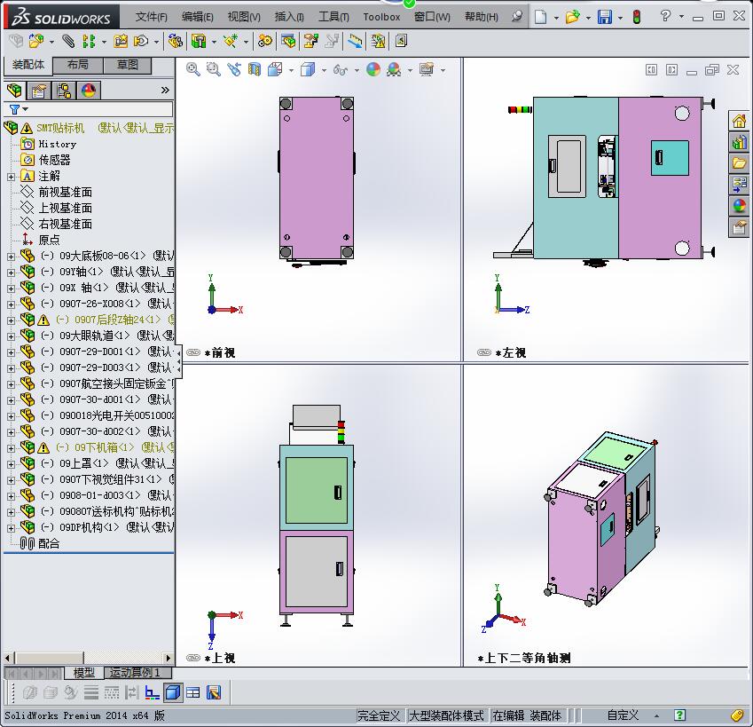Click the Zoom to Area icon

pyautogui.click(x=213, y=69)
